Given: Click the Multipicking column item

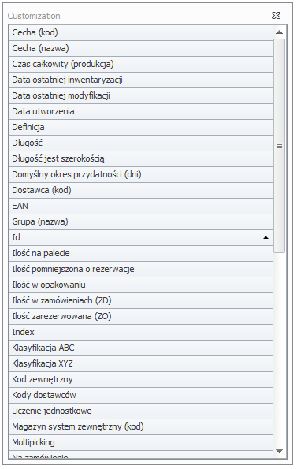Looking at the screenshot, I should pos(141,442).
